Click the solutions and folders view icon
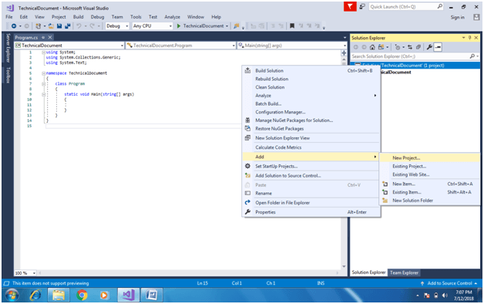Image resolution: width=484 pixels, height=304 pixels. 381,47
